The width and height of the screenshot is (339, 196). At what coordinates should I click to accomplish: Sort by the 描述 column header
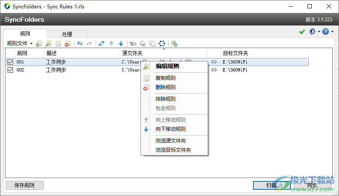click(82, 53)
